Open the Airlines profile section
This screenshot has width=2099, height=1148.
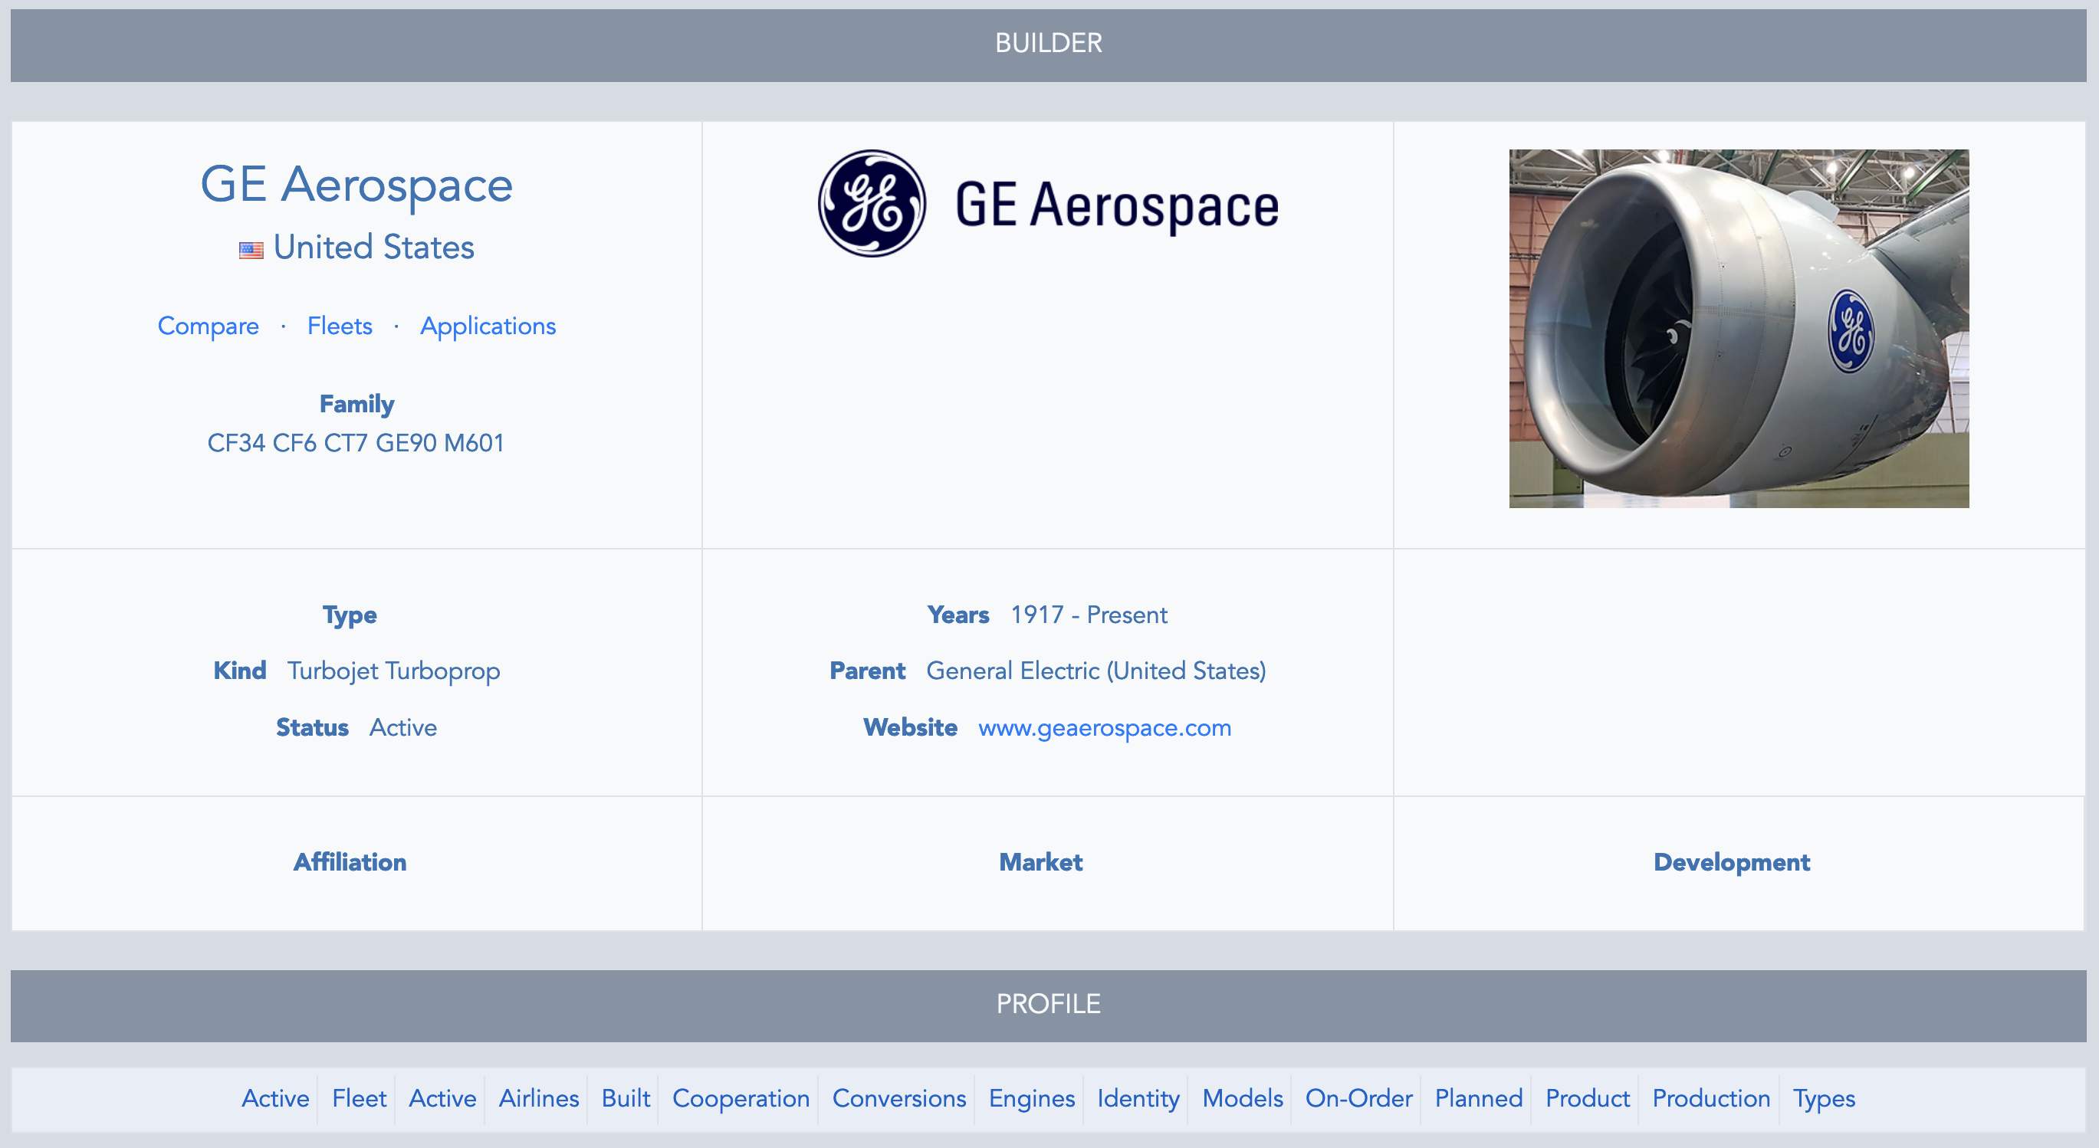click(x=539, y=1098)
